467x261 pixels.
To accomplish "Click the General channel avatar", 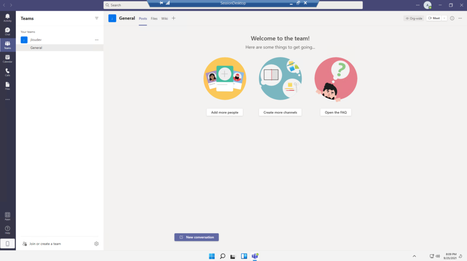I will (112, 18).
